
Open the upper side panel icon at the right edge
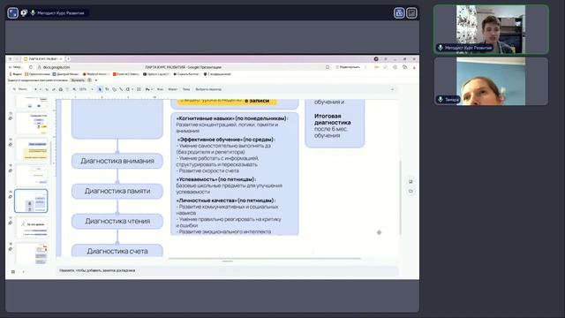point(411,181)
